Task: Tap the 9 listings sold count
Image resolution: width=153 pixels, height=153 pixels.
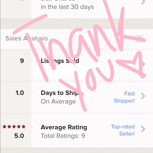Action: [22, 61]
